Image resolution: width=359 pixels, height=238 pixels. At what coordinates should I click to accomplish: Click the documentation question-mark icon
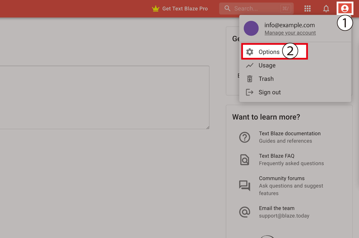point(245,137)
